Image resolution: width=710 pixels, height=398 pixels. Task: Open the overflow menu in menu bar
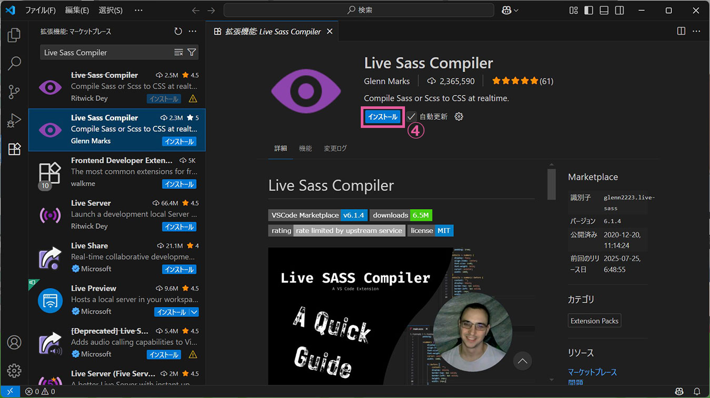[138, 11]
